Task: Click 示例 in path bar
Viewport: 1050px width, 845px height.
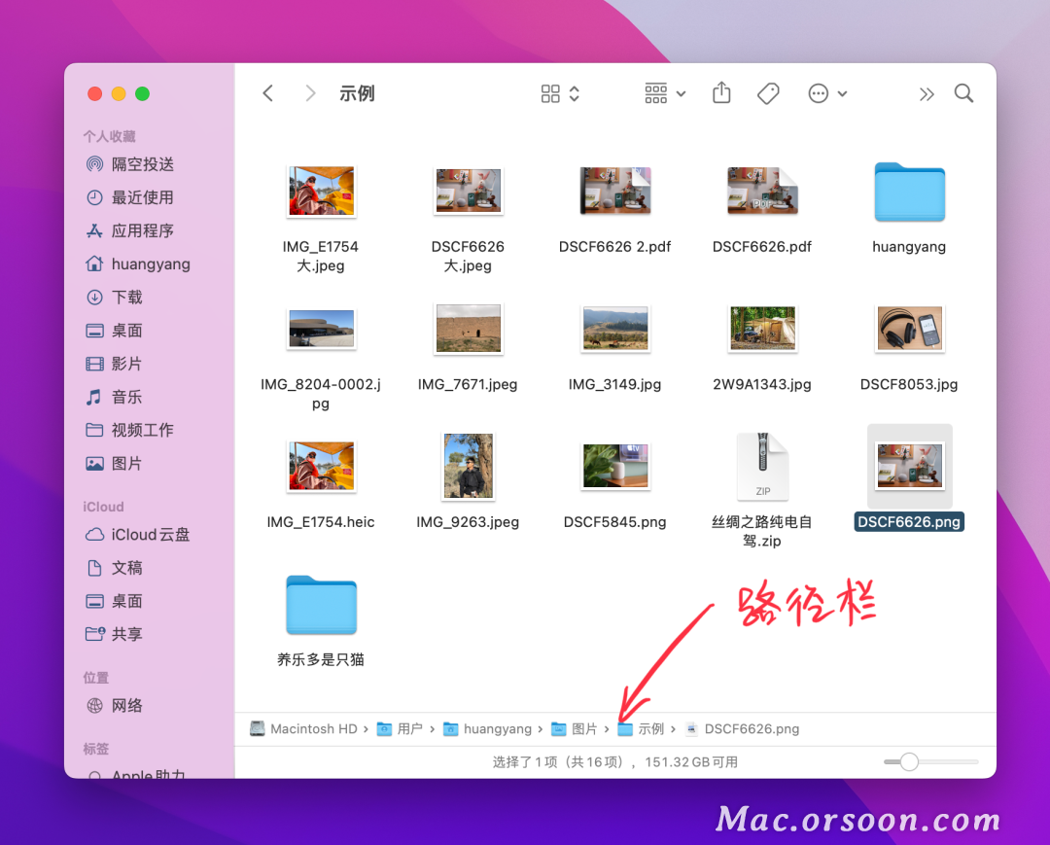Action: tap(641, 728)
